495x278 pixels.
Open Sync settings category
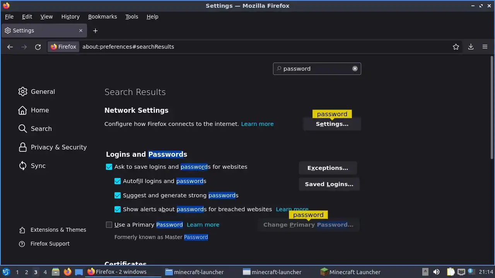coord(32,166)
